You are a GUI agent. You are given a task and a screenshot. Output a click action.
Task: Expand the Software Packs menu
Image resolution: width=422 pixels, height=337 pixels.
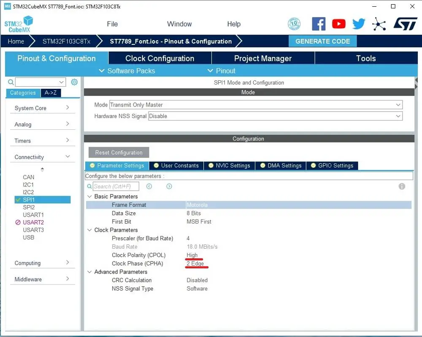click(127, 71)
